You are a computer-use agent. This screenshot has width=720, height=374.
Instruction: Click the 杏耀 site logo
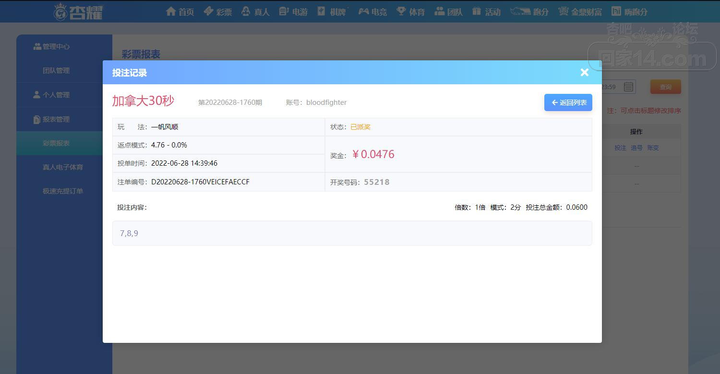click(x=78, y=11)
